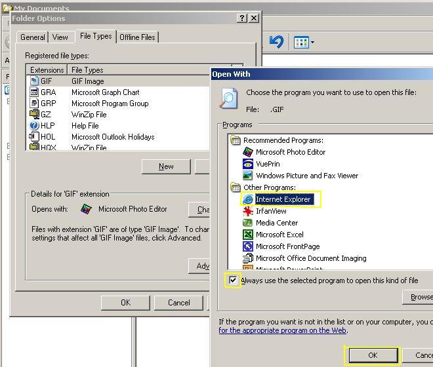The image size is (433, 367).
Task: Open the Views dropdown arrow in toolbar
Action: pos(312,43)
